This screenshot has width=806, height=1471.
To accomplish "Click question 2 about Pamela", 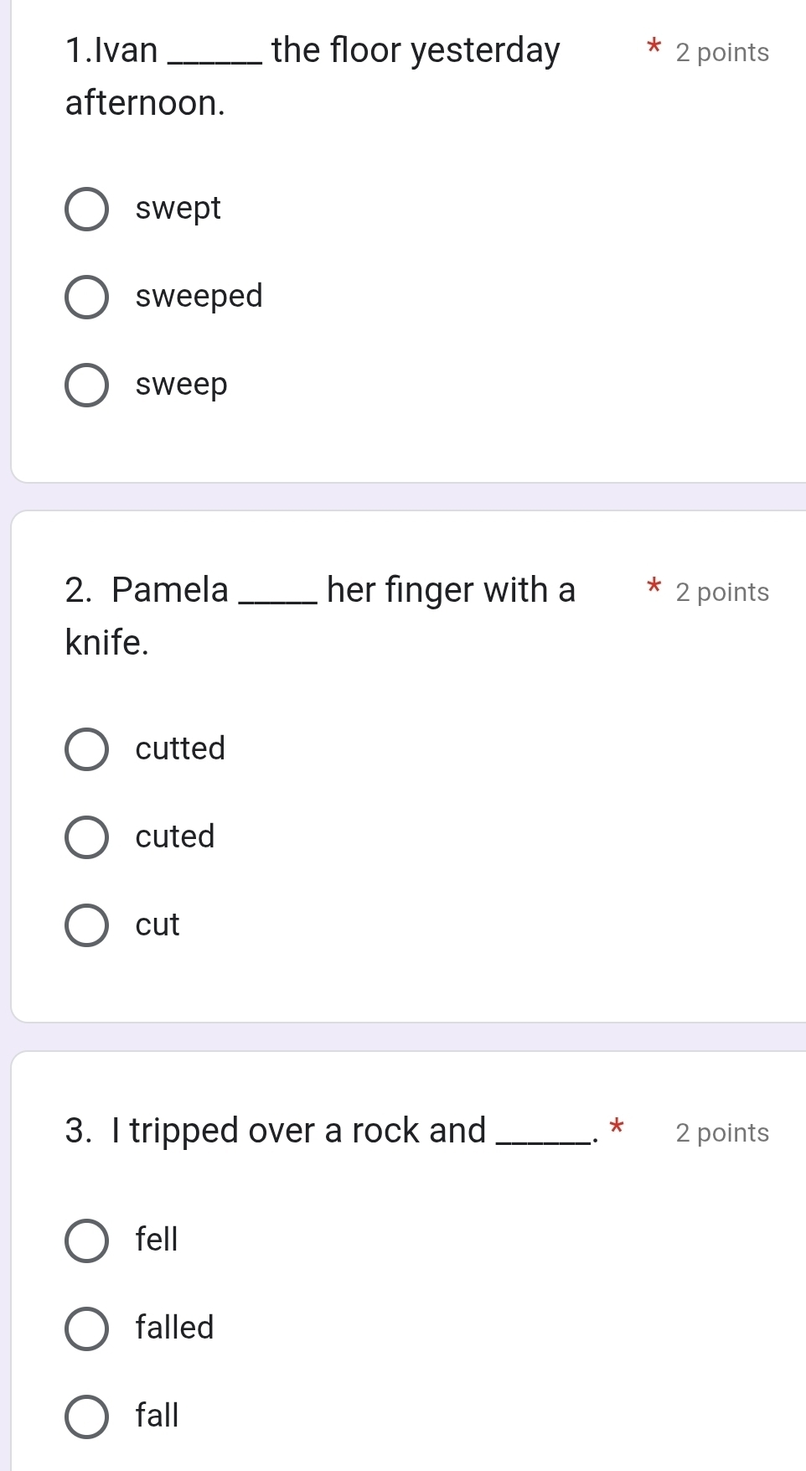I will point(318,614).
